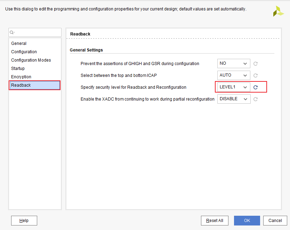Click the 'Prevent the assertions of GHIGH and GSR' label
Viewport: 290px width, 230px height.
140,63
